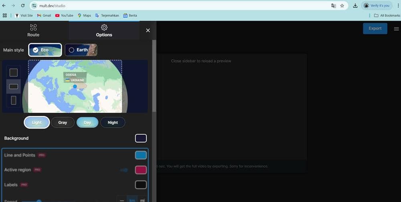Image resolution: width=401 pixels, height=202 pixels.
Task: Select the portrait aspect ratio icon
Action: click(14, 100)
